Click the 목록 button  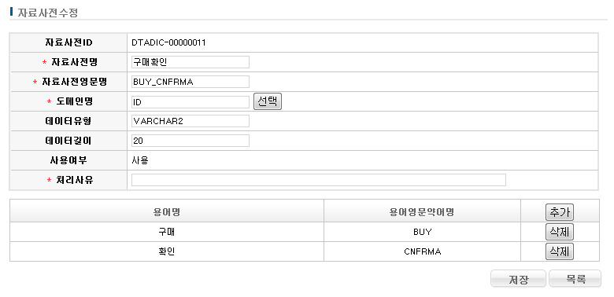tap(575, 279)
